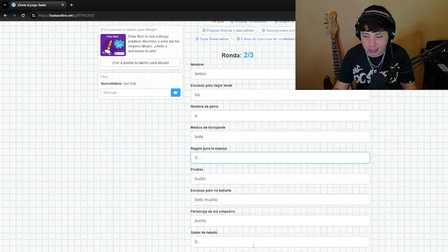
Task: Close the '¡Únete al juego Basta!' tab
Action: tap(63, 5)
